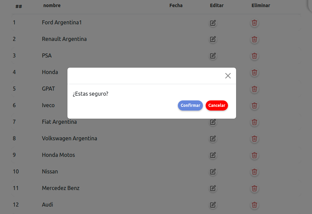Click the Iveco name text
The height and width of the screenshot is (214, 312).
pyautogui.click(x=48, y=105)
